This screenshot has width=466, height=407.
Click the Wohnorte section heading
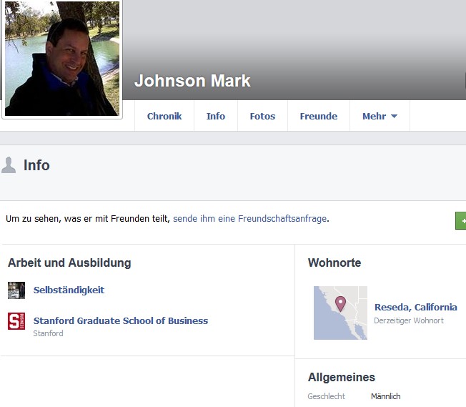point(334,263)
